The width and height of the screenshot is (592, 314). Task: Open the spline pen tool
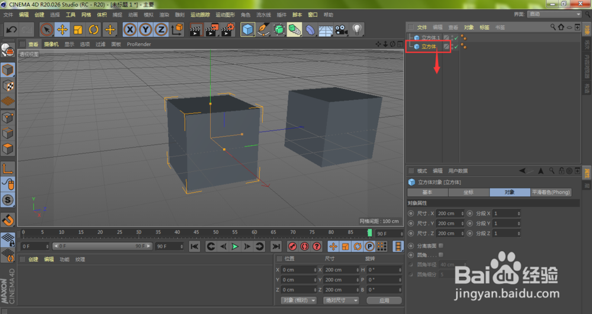tap(263, 30)
